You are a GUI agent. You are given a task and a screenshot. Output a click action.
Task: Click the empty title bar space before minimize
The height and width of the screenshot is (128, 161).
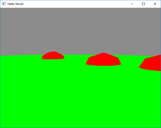pyautogui.click(x=75, y=4)
